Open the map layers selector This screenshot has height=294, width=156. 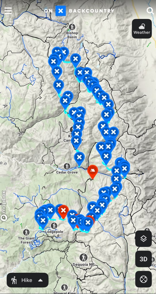point(143,239)
